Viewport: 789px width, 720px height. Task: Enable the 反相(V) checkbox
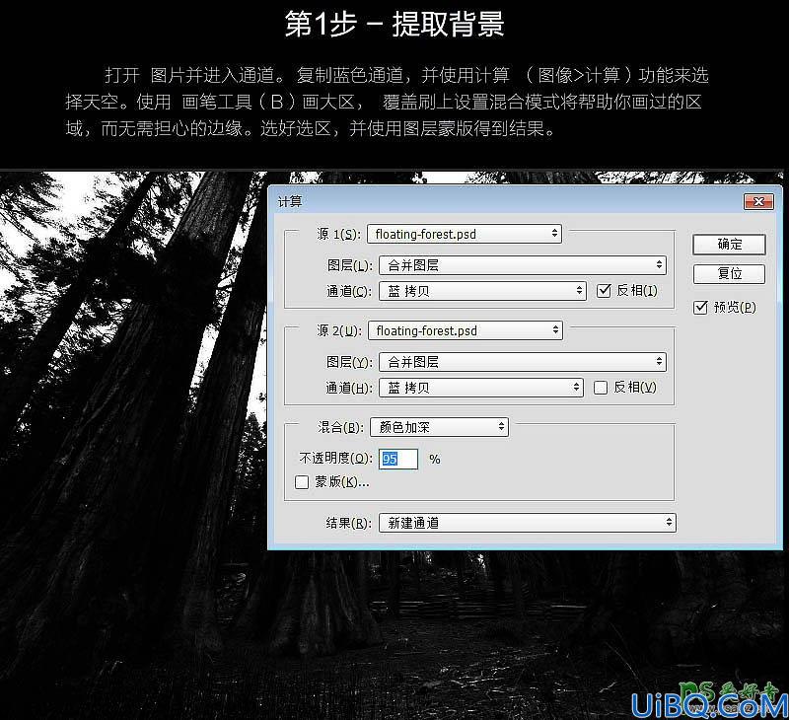coord(601,388)
